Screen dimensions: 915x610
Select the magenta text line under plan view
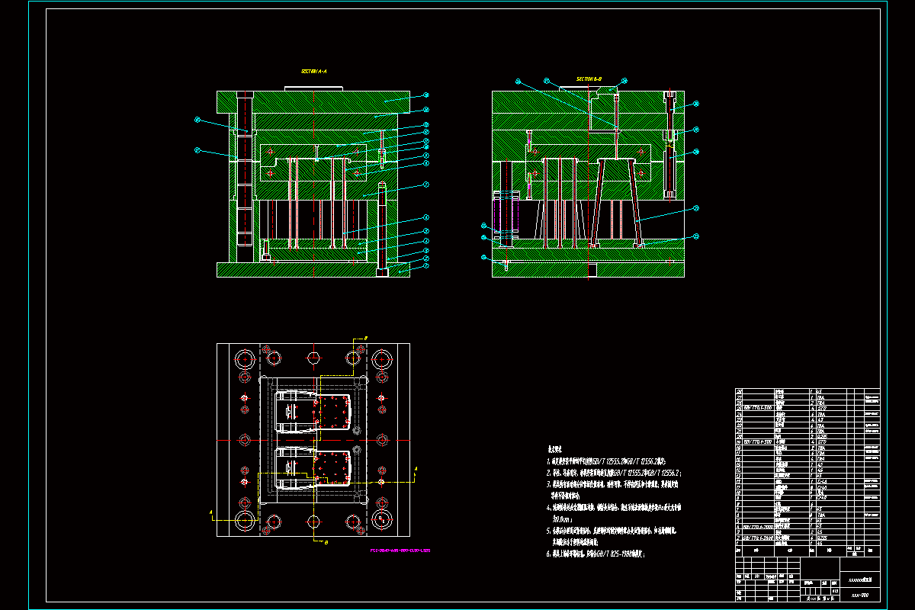(x=400, y=549)
